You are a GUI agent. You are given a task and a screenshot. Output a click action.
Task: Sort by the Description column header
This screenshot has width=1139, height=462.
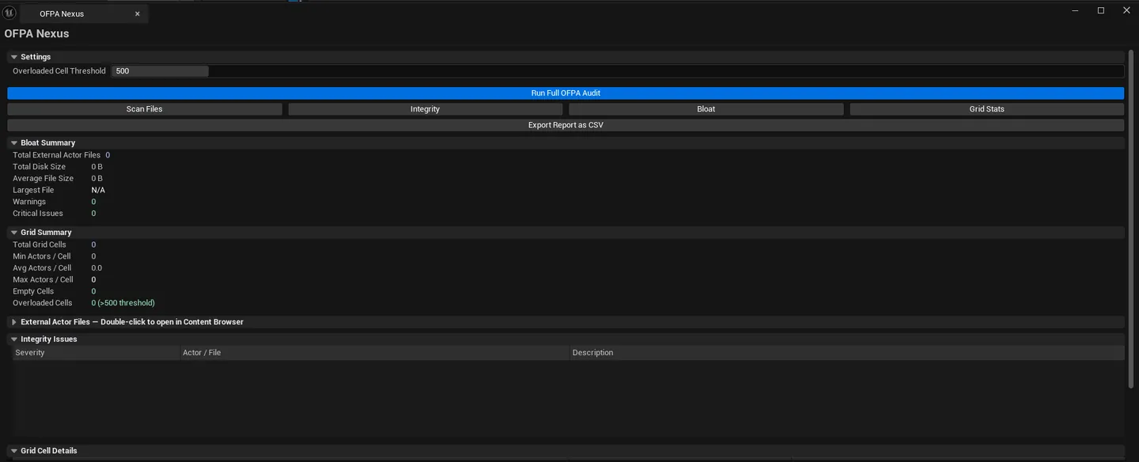click(847, 353)
